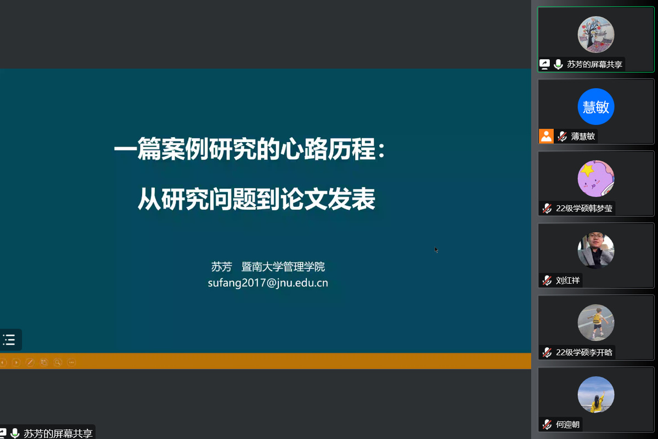Open the magnifier zoom tool
This screenshot has height=439, width=658.
coord(58,362)
